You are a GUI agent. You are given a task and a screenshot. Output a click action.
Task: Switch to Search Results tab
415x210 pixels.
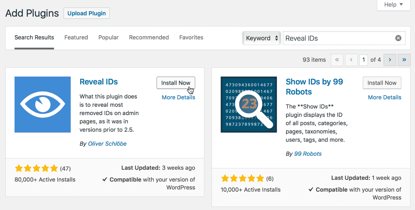pyautogui.click(x=34, y=37)
